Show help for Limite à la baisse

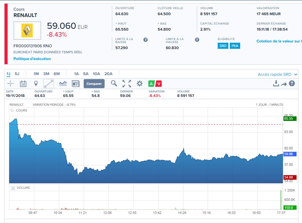point(146,40)
